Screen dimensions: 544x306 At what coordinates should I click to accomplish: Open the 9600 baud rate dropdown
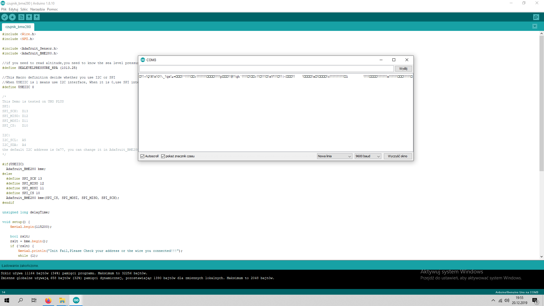(368, 156)
